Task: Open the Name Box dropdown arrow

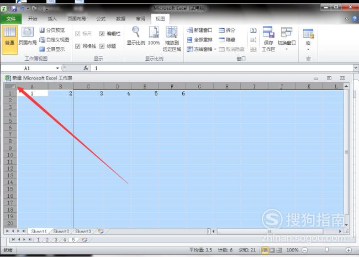Action: 57,69
